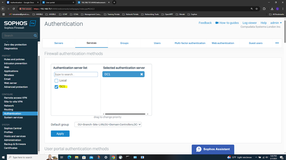The height and width of the screenshot is (160, 286).
Task: Open the Sophos bookmarks folder
Action: point(192,14)
